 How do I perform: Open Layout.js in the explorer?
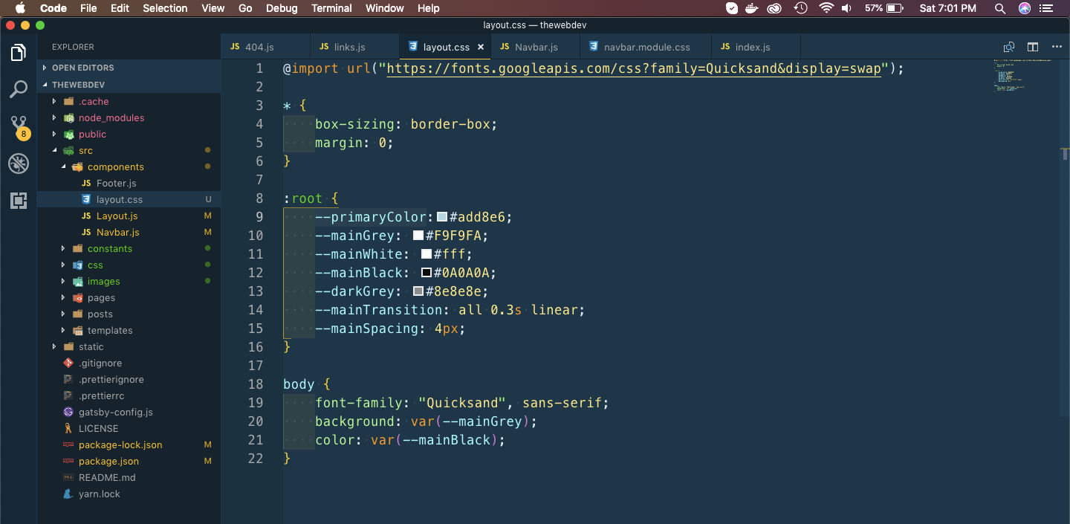pyautogui.click(x=117, y=216)
